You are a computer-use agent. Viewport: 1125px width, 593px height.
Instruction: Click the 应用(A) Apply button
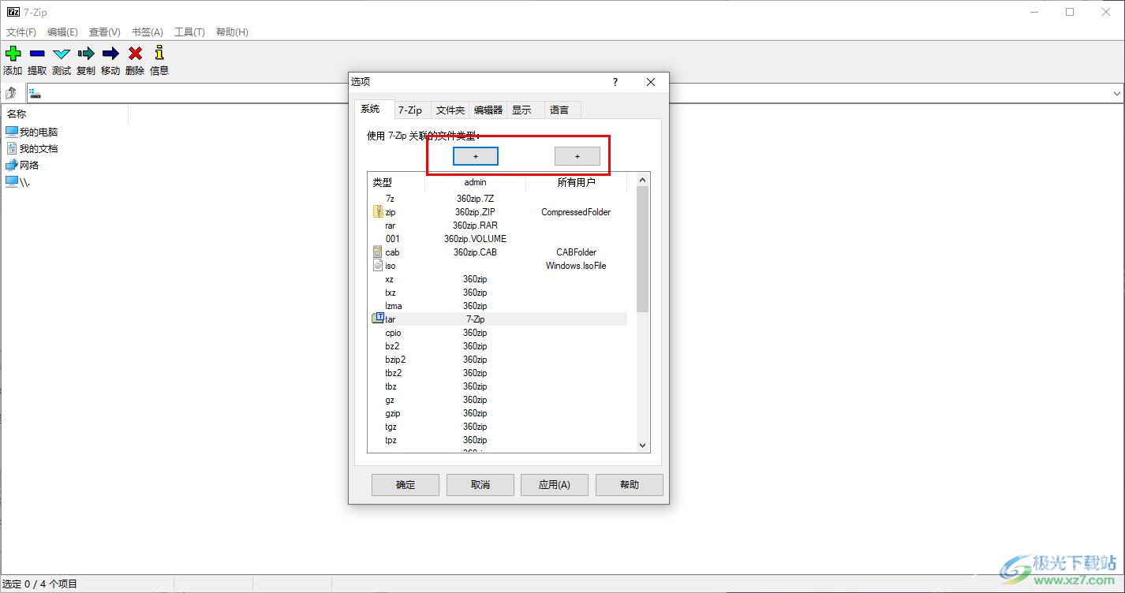pos(555,484)
